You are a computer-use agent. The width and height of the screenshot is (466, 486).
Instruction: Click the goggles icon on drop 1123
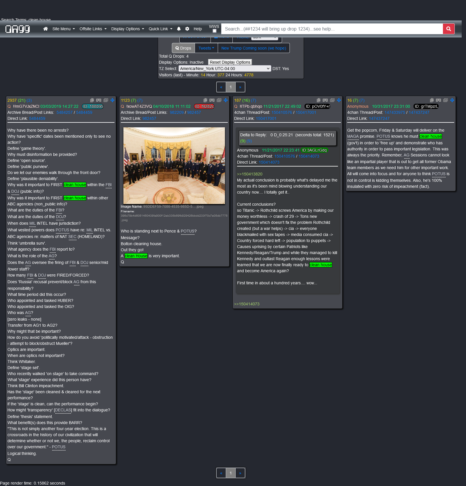tap(212, 100)
